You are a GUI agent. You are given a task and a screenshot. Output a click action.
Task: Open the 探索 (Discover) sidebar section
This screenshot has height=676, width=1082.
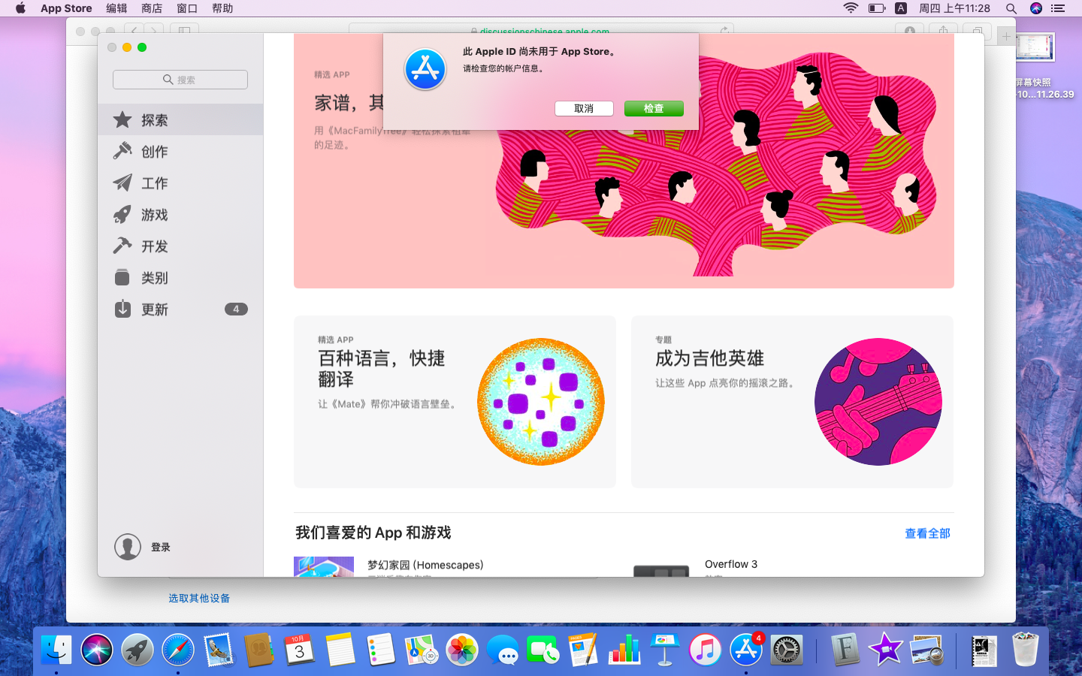154,120
